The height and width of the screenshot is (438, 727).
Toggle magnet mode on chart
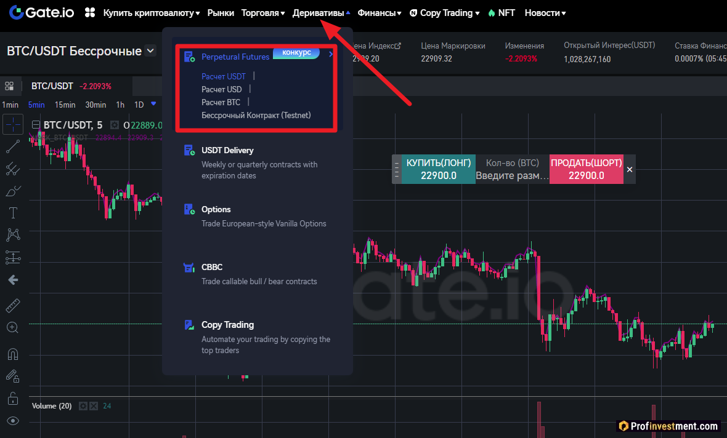[x=13, y=354]
